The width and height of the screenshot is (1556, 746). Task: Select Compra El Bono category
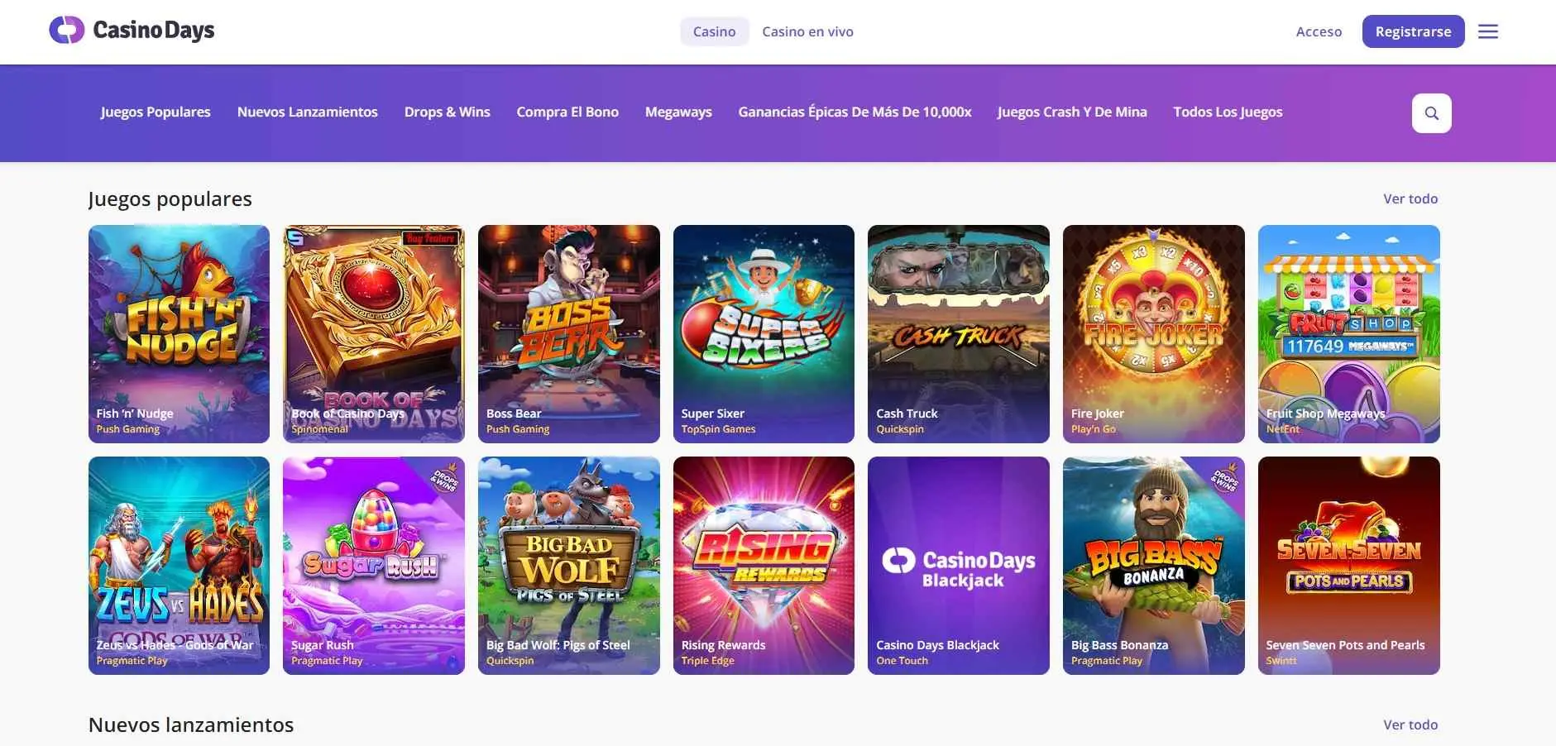click(567, 112)
